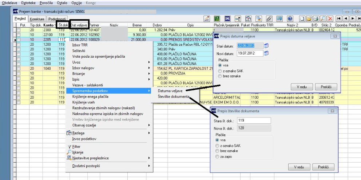Screen dimensions: 361x180
Task: Jump to first record navigation arrow
Action: click(338, 19)
